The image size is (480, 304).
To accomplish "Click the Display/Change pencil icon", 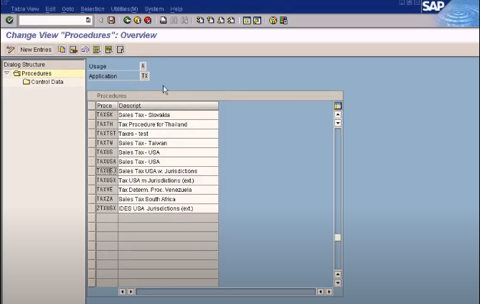I will pyautogui.click(x=11, y=50).
